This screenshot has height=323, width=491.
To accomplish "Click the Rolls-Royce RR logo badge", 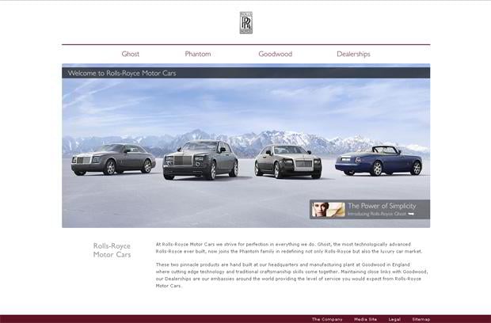I will pyautogui.click(x=246, y=23).
